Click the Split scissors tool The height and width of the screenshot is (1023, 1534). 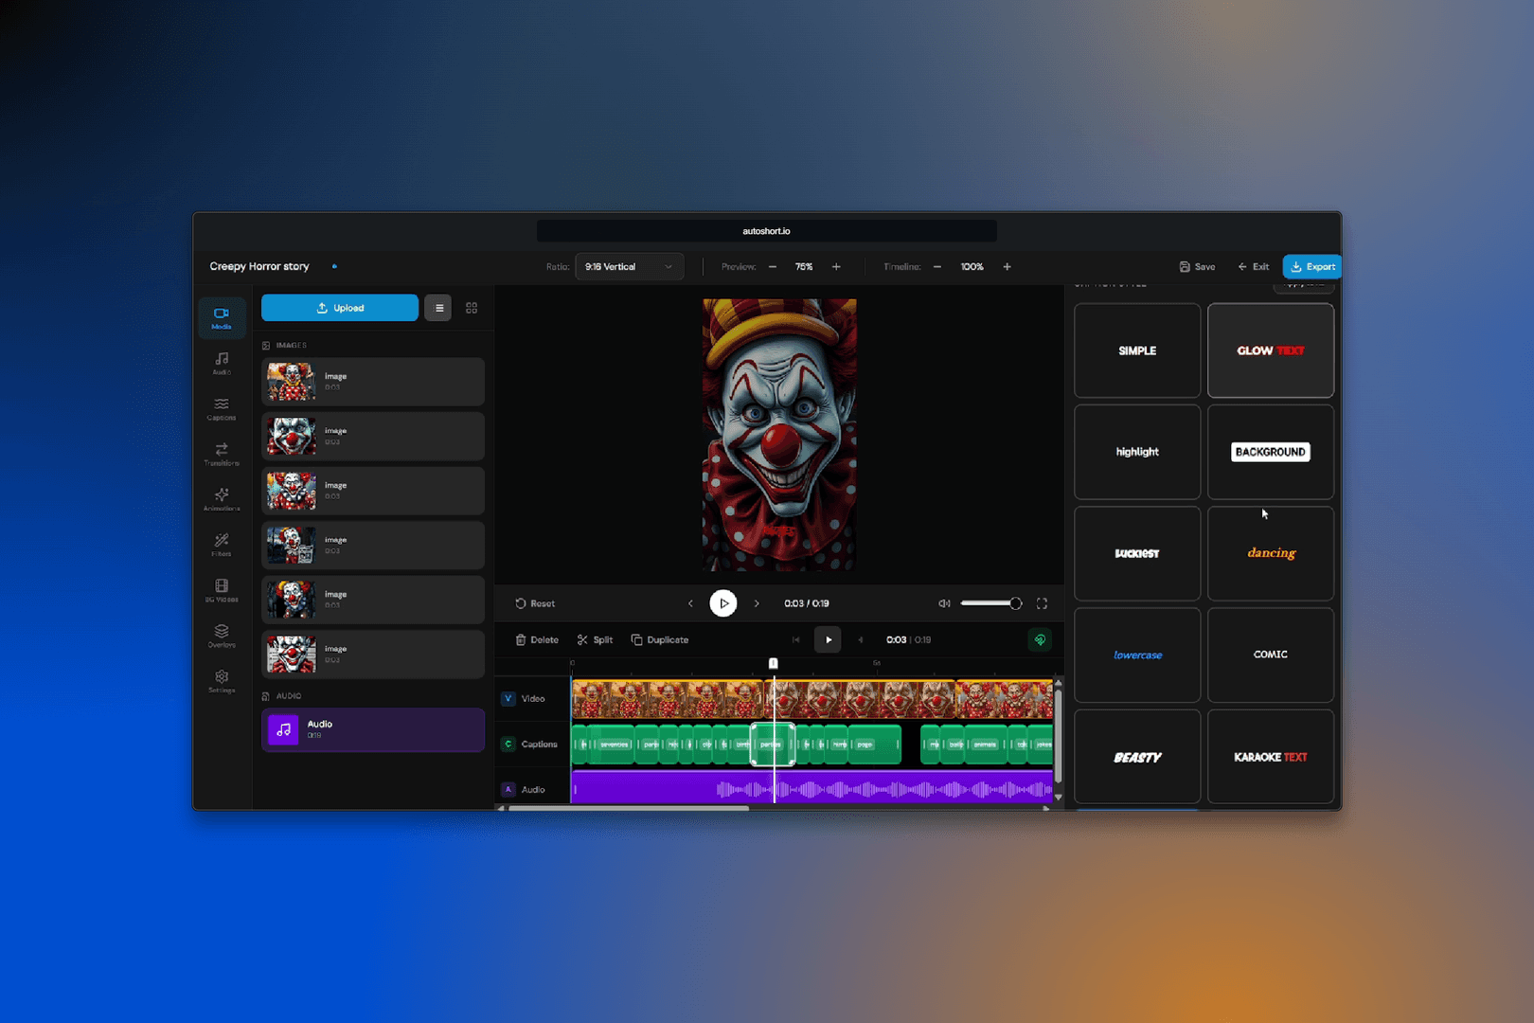[x=595, y=640]
